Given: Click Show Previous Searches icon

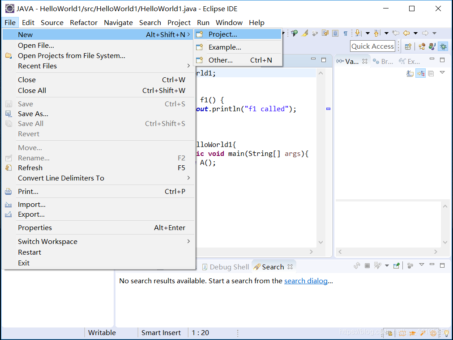Looking at the screenshot, I should (x=377, y=265).
